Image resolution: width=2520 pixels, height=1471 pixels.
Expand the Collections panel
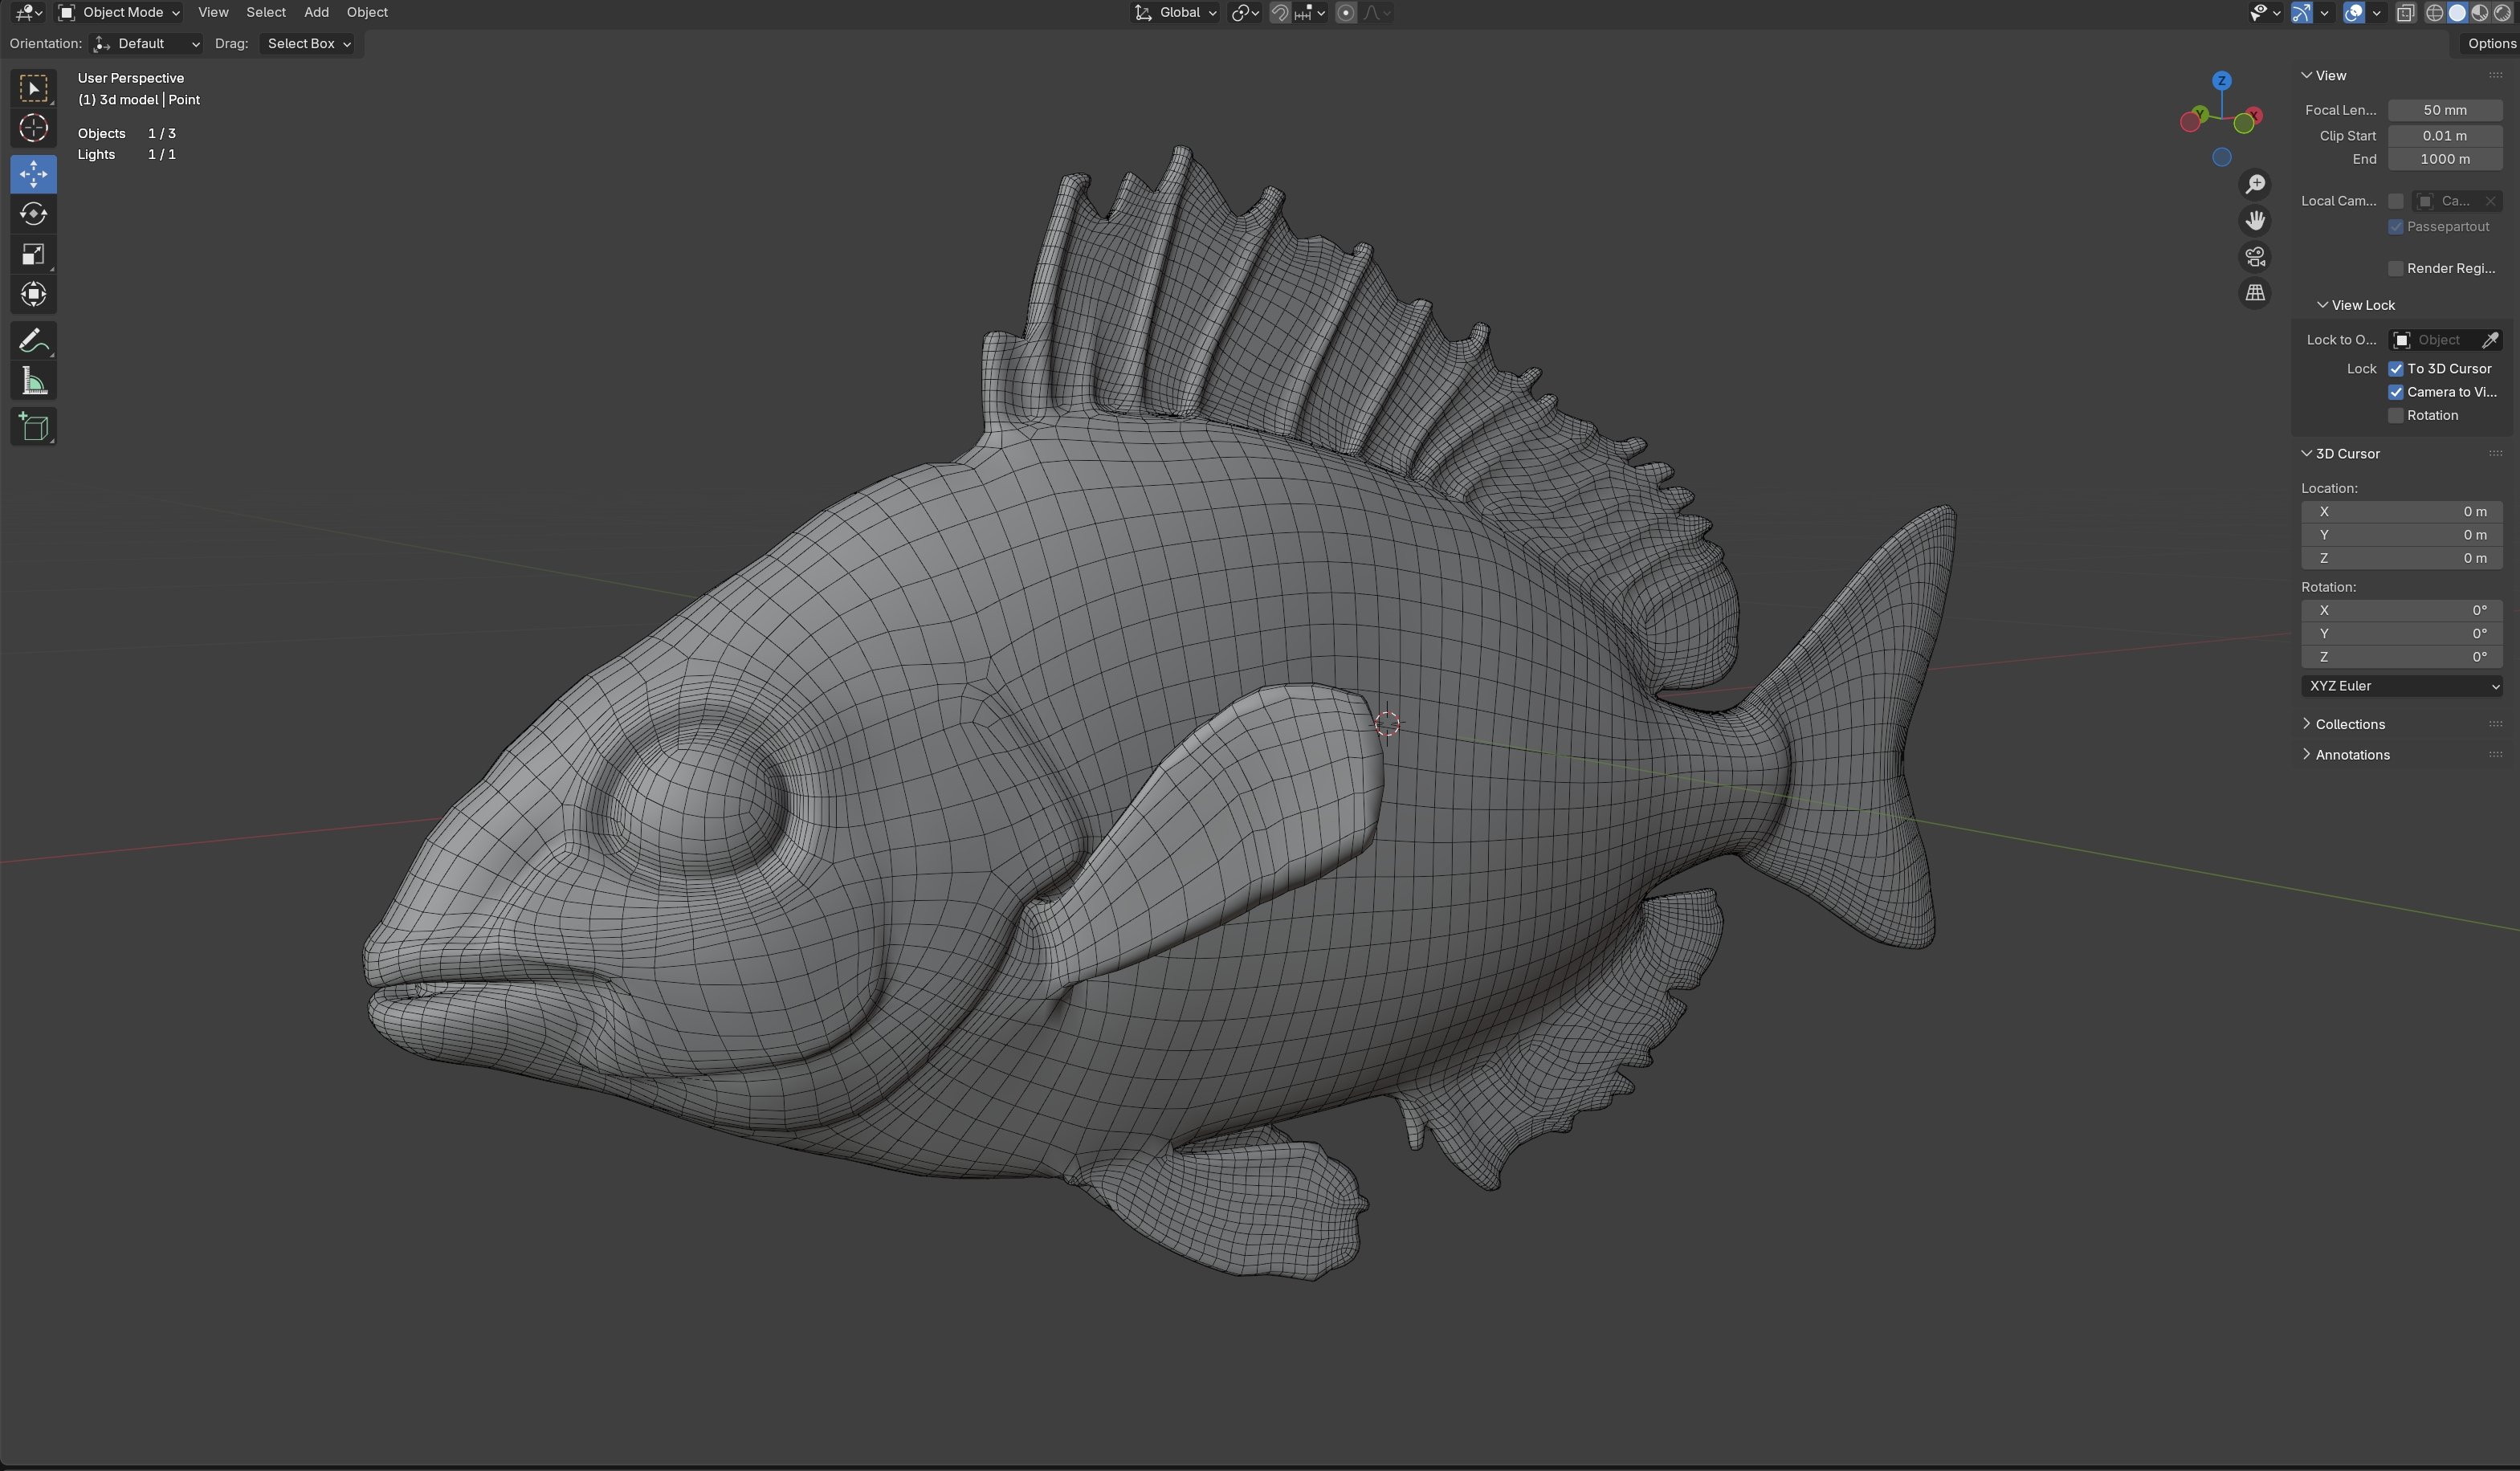[2349, 724]
